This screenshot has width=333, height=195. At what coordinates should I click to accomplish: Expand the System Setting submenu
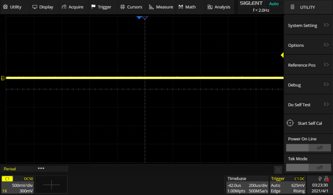pyautogui.click(x=308, y=26)
